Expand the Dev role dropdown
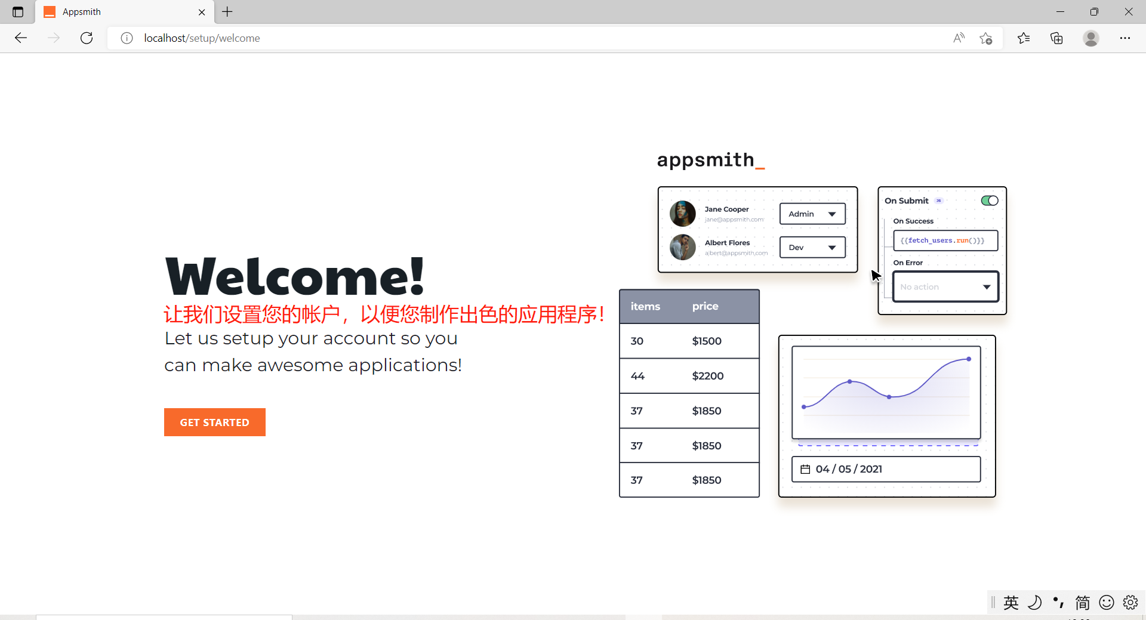The height and width of the screenshot is (620, 1146). tap(812, 247)
